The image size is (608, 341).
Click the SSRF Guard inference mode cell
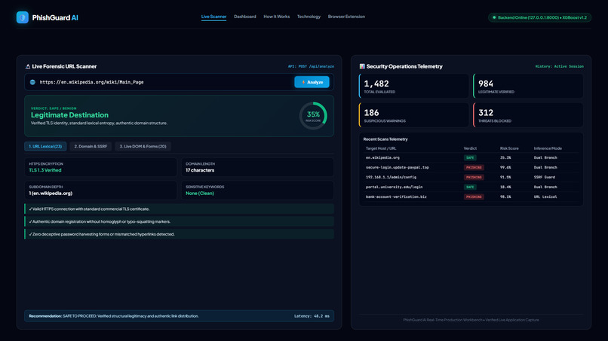pos(545,177)
